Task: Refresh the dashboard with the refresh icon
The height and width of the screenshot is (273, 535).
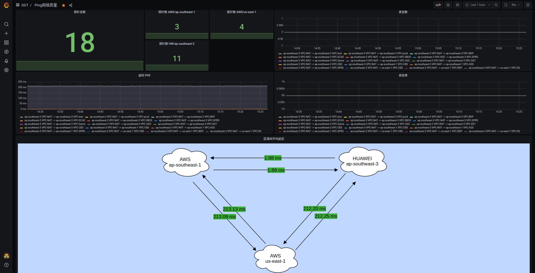Action: click(x=505, y=5)
